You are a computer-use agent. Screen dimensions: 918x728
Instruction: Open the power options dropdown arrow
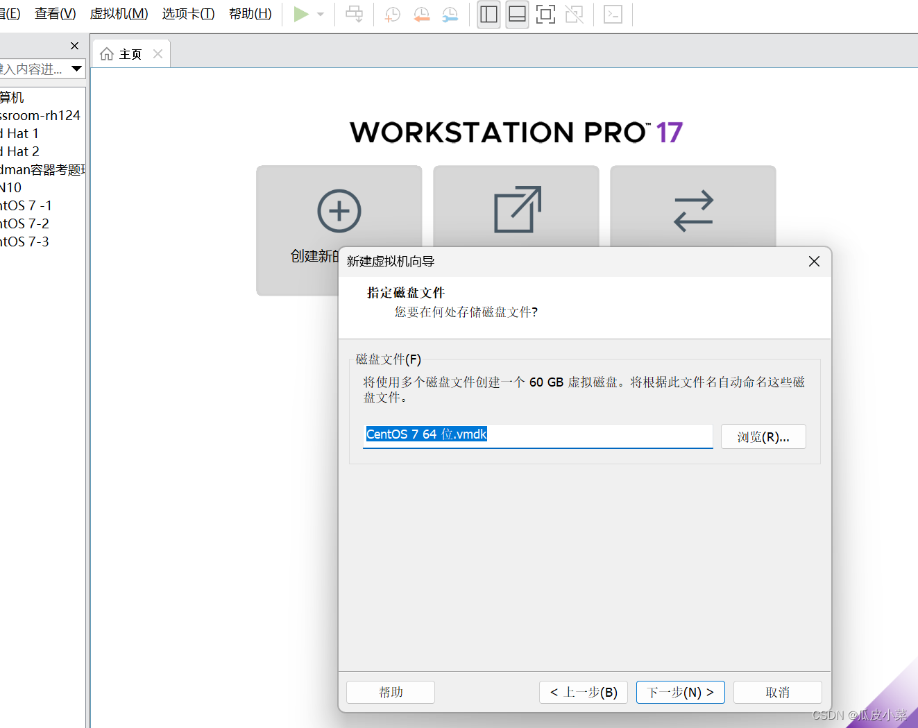[321, 15]
